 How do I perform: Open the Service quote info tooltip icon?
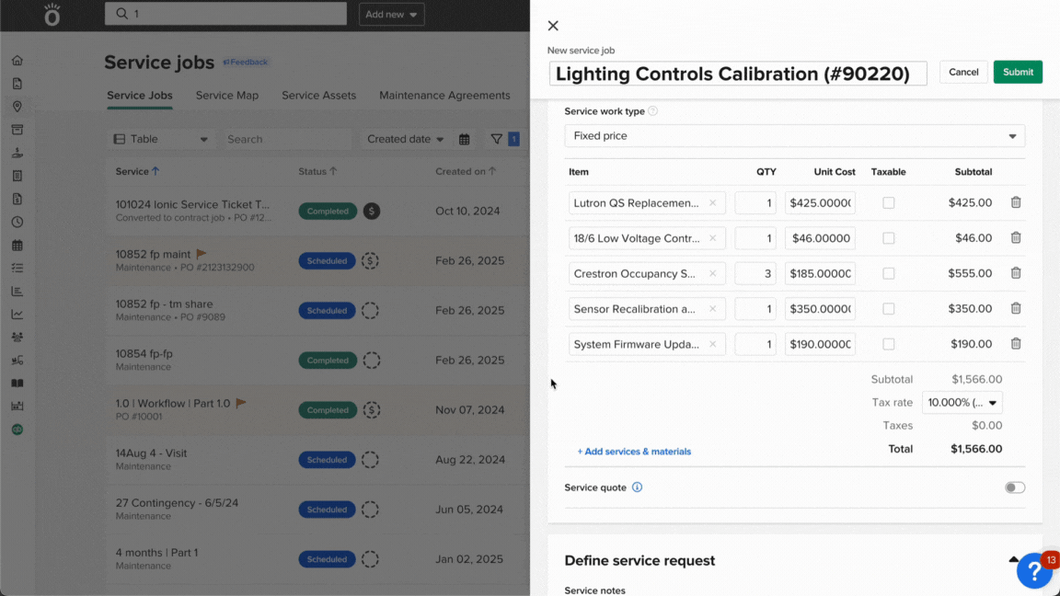click(637, 487)
